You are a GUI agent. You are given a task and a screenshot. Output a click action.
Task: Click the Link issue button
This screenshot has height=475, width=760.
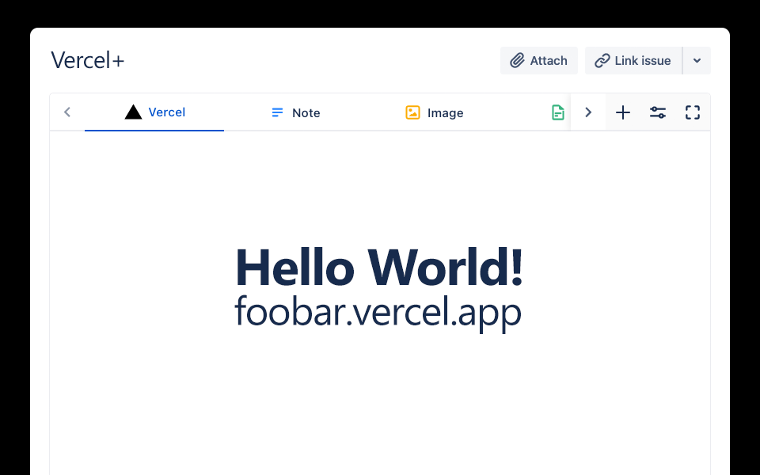(x=633, y=60)
